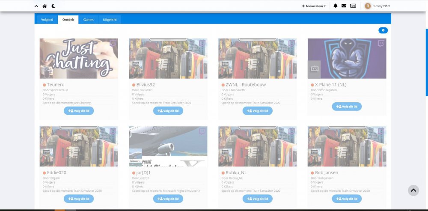Switch to the Games tab
The width and height of the screenshot is (428, 211).
(x=88, y=20)
